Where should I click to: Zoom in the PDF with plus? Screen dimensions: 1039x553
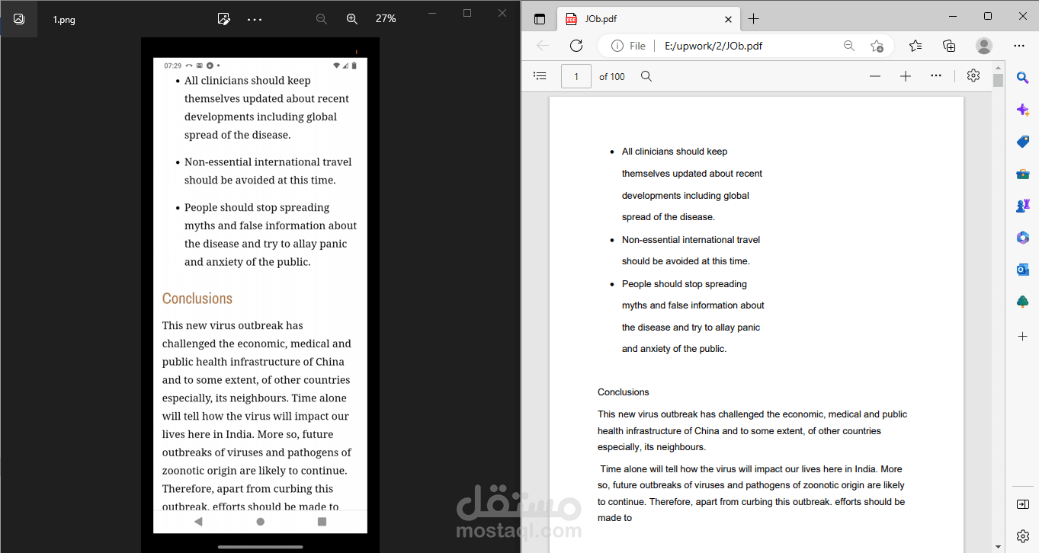(x=906, y=76)
